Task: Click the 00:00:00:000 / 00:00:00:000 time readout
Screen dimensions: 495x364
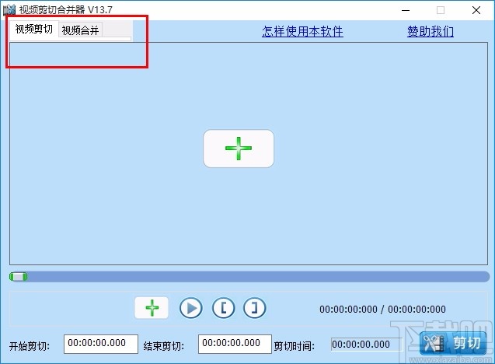Action: coord(382,309)
